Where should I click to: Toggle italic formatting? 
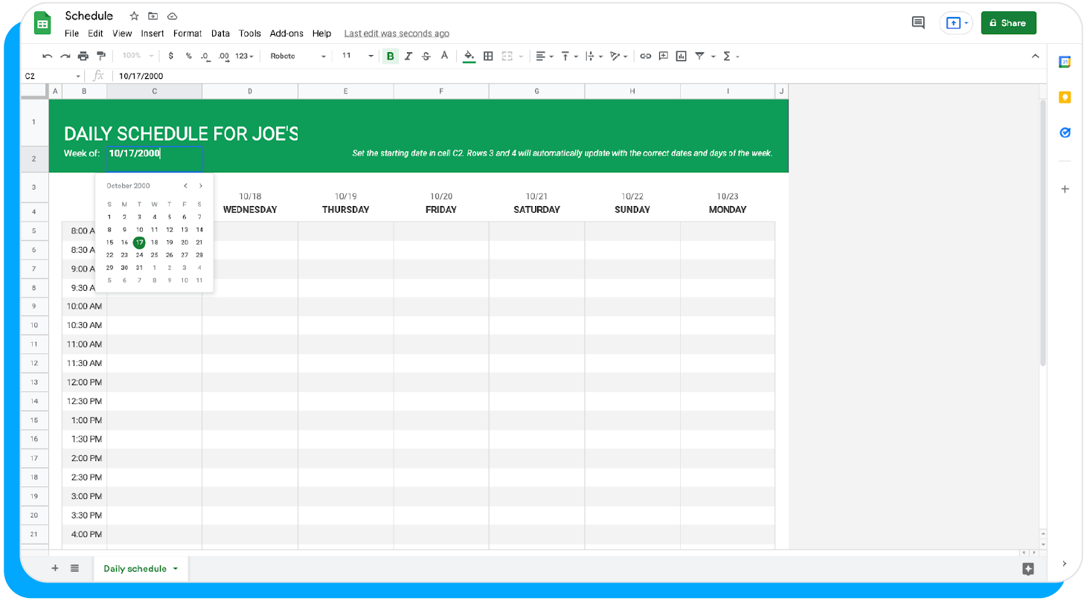pos(408,57)
